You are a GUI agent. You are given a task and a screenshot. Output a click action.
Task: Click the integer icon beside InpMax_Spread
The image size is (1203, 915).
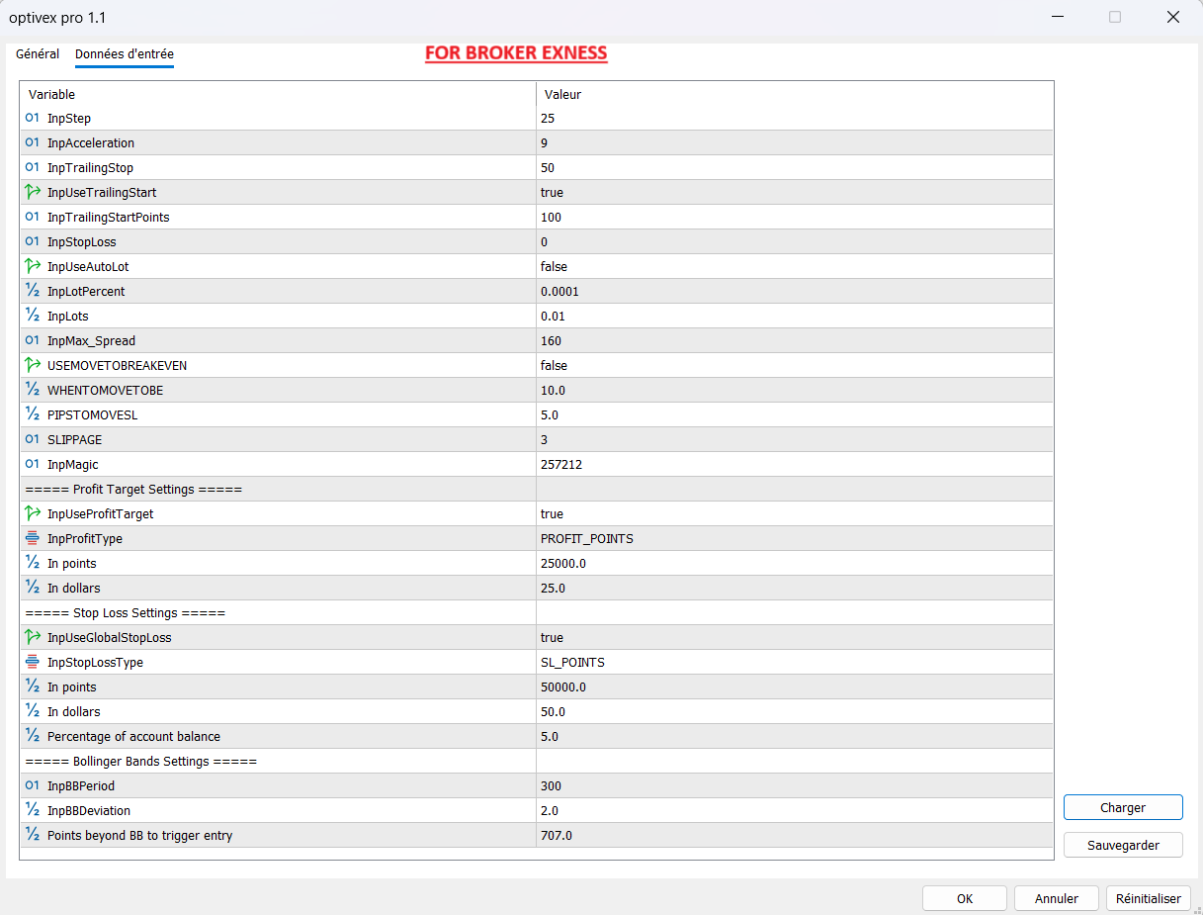[32, 340]
